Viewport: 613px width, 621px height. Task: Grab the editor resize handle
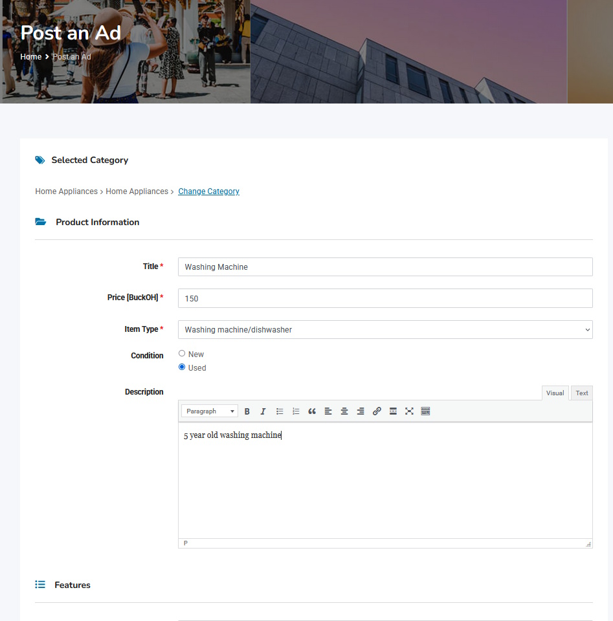(588, 544)
